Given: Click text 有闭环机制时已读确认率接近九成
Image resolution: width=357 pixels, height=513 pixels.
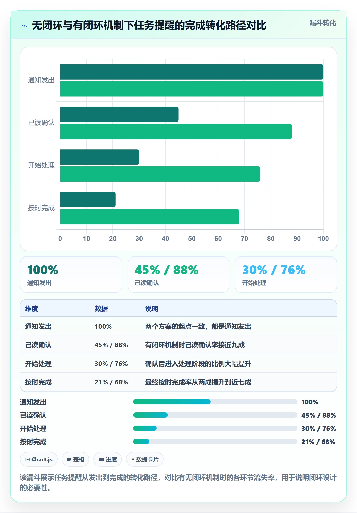Looking at the screenshot, I should coord(195,345).
